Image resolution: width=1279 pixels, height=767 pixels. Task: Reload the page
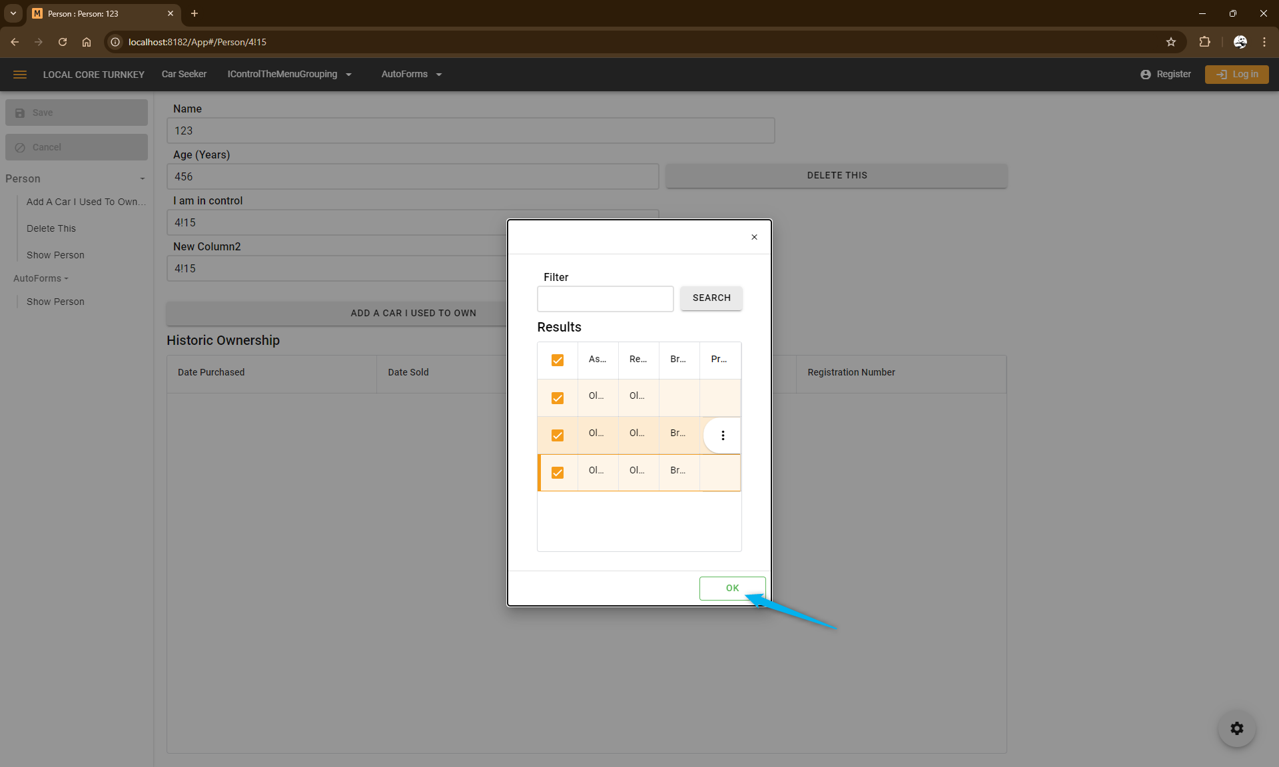pos(63,42)
